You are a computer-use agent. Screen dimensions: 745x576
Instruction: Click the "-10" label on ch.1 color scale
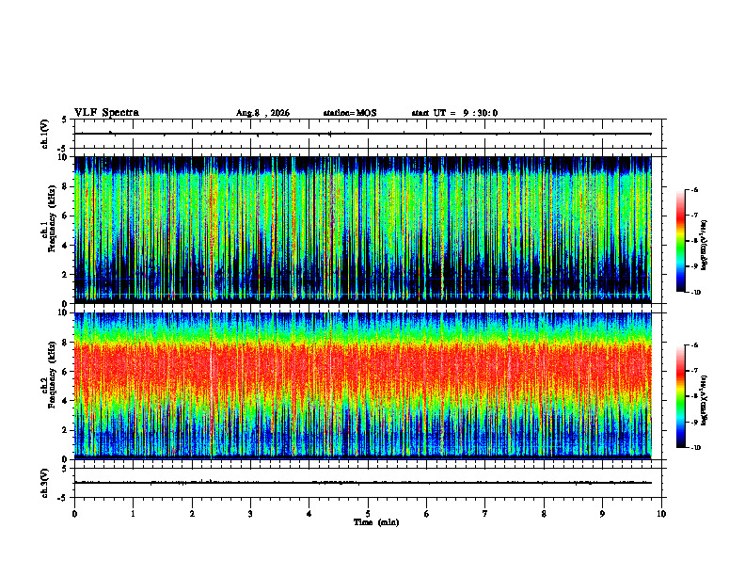pyautogui.click(x=695, y=293)
